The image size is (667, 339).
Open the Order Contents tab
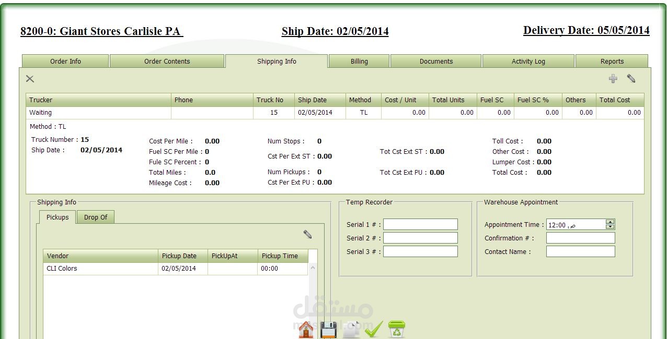tap(167, 61)
